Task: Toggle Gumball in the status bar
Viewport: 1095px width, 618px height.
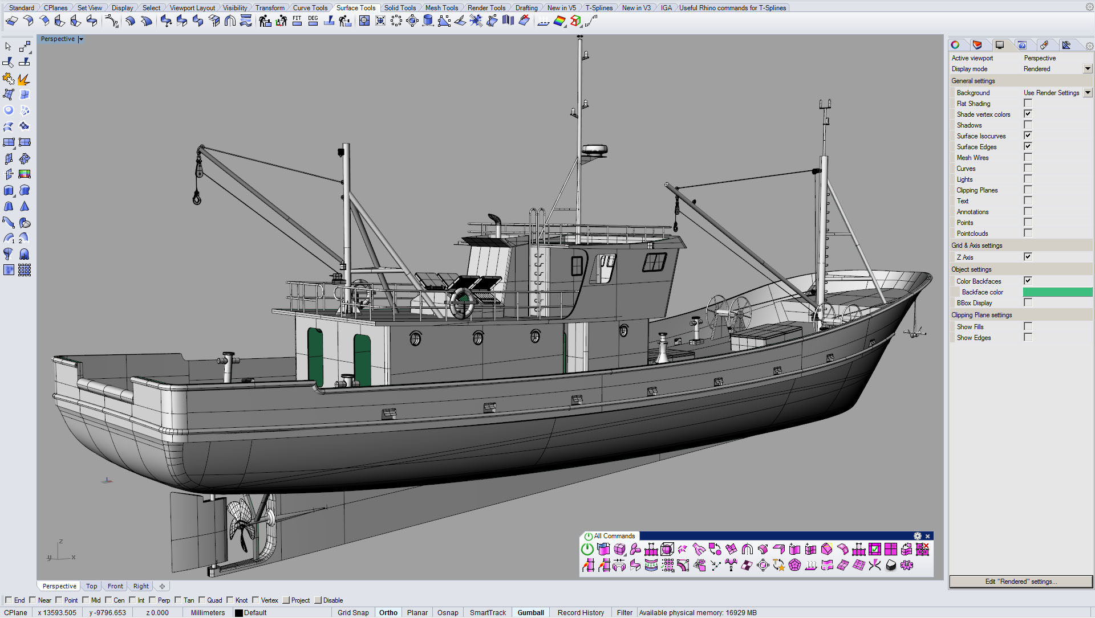Action: 530,612
